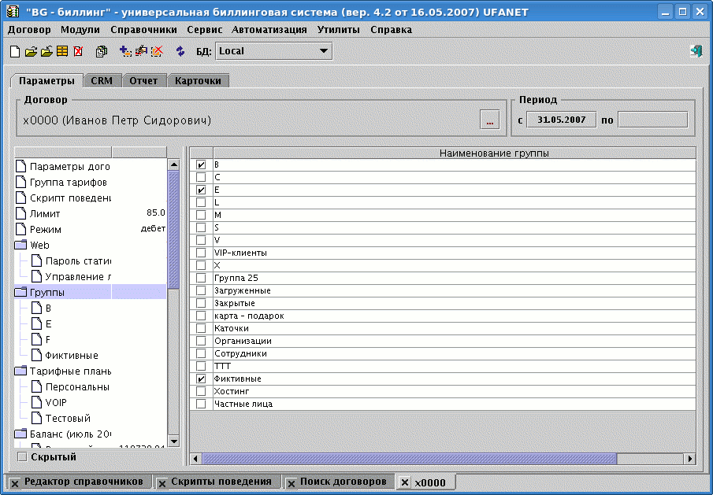Select the Web folder in tree
The height and width of the screenshot is (495, 713).
tap(39, 245)
